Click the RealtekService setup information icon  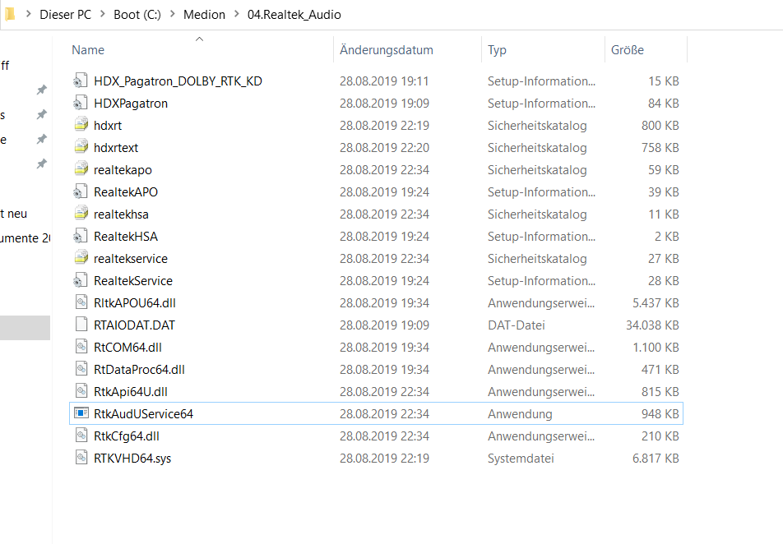pyautogui.click(x=80, y=281)
